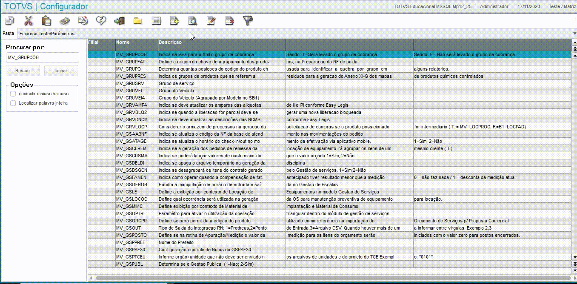The width and height of the screenshot is (577, 284).
Task: Click the Cut scissors icon
Action: pos(28,20)
